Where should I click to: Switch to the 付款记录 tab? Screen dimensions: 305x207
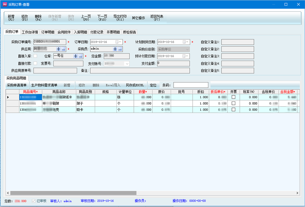[x=97, y=32]
